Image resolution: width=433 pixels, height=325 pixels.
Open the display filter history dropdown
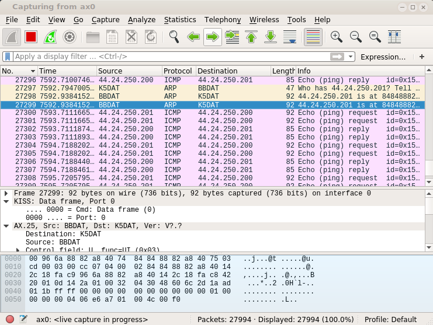pos(351,57)
